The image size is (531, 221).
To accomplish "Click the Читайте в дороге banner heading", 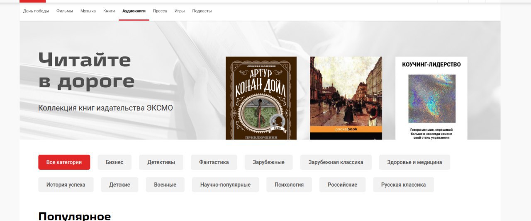I will pos(86,71).
